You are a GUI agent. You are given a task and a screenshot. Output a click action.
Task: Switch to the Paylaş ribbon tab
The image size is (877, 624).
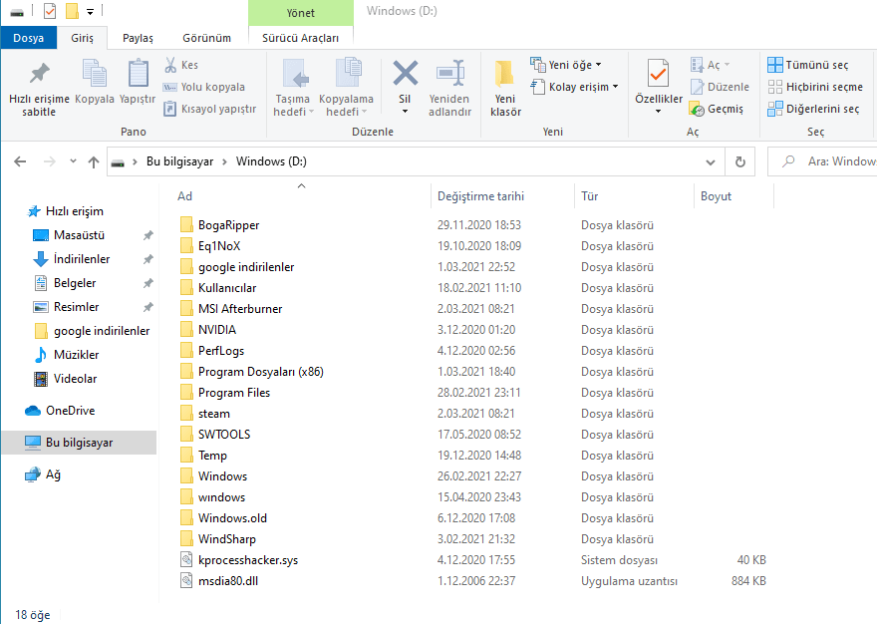click(138, 38)
